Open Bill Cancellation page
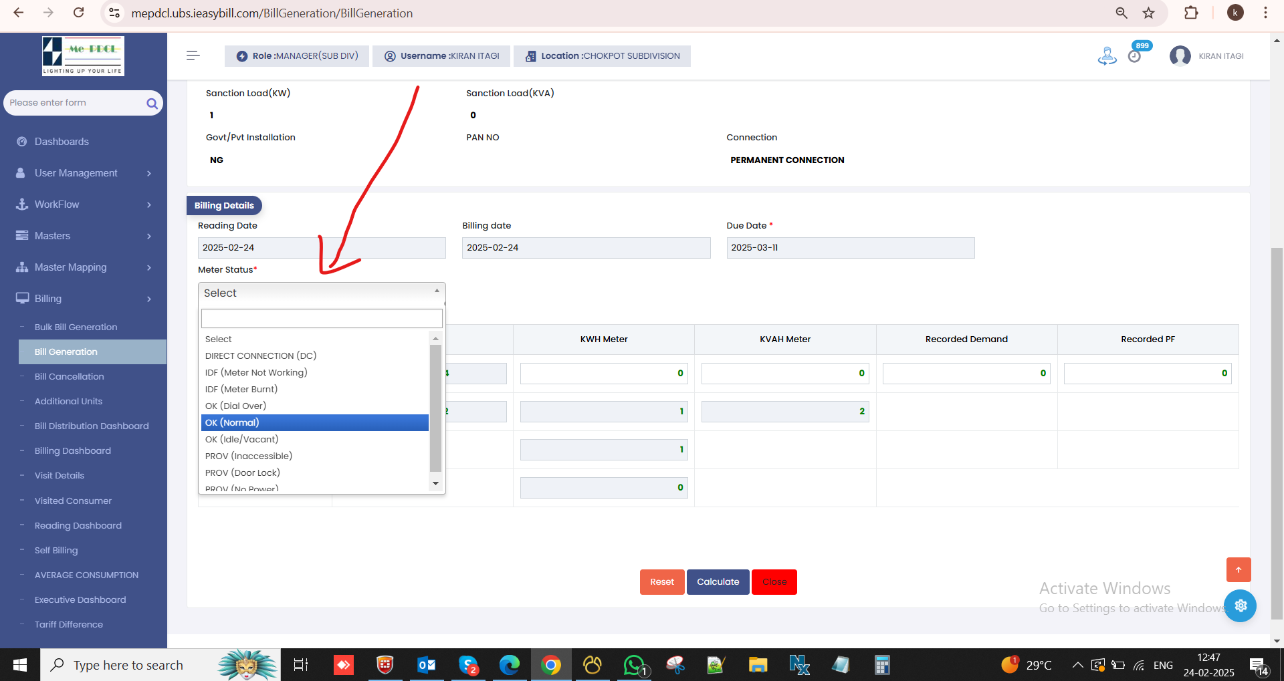The width and height of the screenshot is (1284, 681). (69, 376)
